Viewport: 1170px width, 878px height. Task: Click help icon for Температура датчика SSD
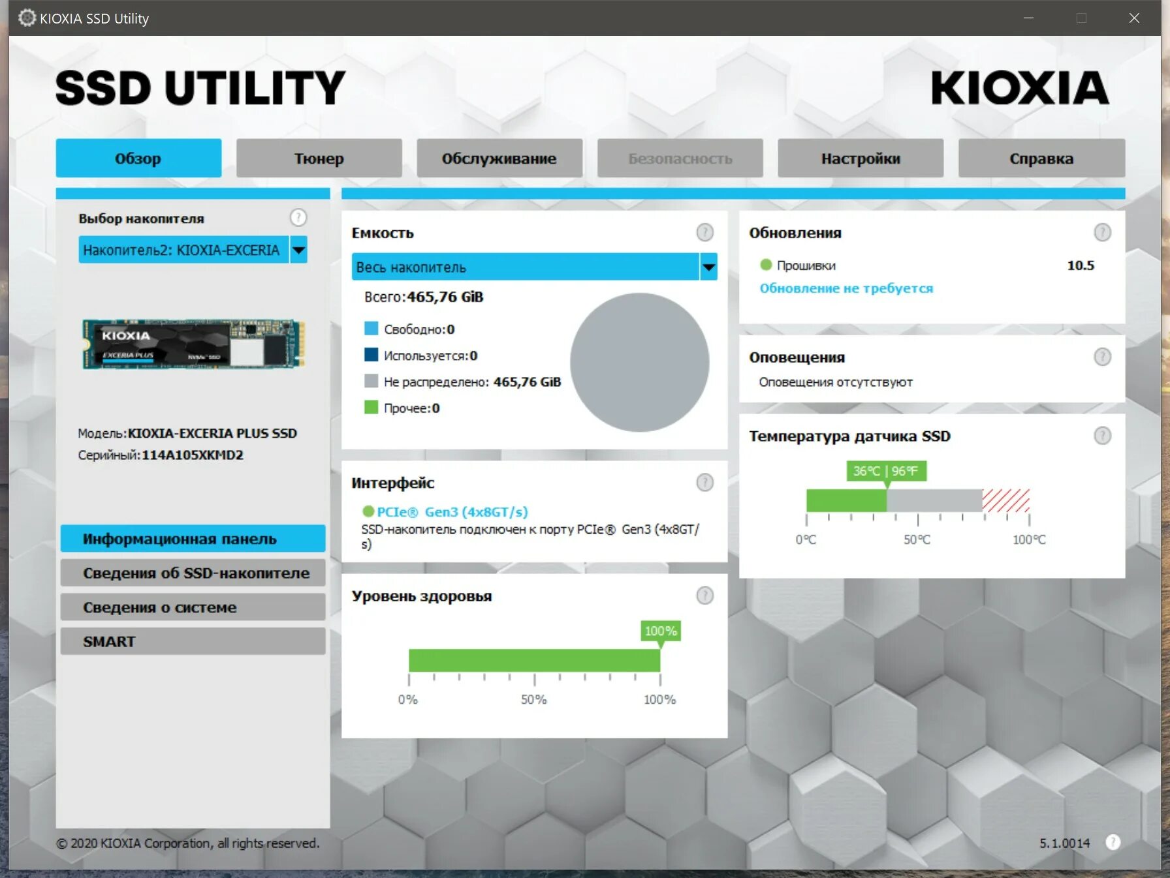pyautogui.click(x=1103, y=436)
